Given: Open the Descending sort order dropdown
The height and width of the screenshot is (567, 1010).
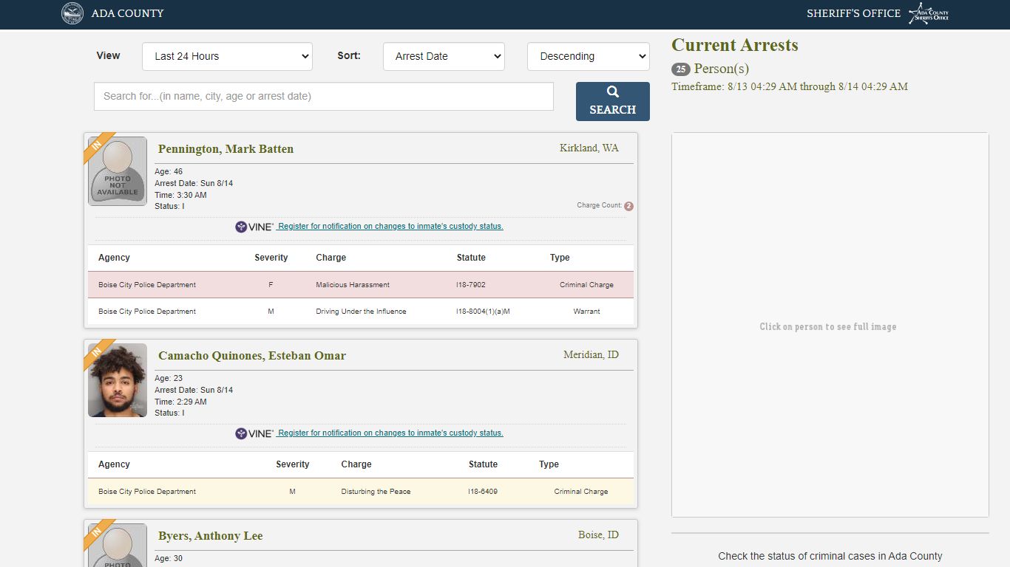Looking at the screenshot, I should [x=589, y=56].
